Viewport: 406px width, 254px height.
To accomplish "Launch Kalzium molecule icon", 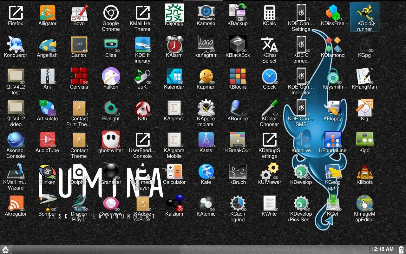I will pos(174,203).
